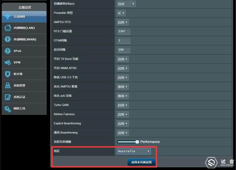
Task: Open the multicast rate (Mbps) dropdown
Action: 126,4
